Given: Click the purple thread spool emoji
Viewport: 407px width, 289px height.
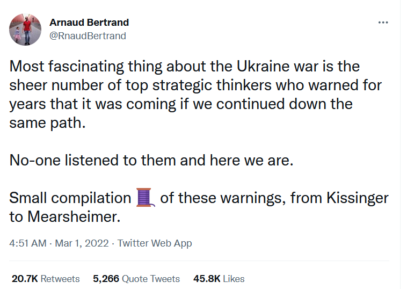Looking at the screenshot, I should [x=146, y=198].
